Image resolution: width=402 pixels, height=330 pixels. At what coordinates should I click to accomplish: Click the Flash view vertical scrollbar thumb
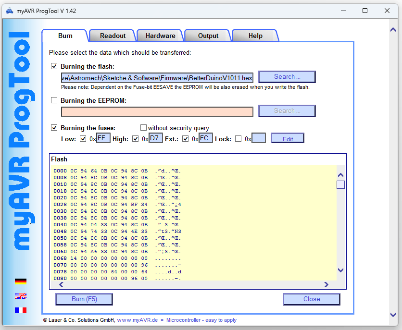pyautogui.click(x=340, y=184)
